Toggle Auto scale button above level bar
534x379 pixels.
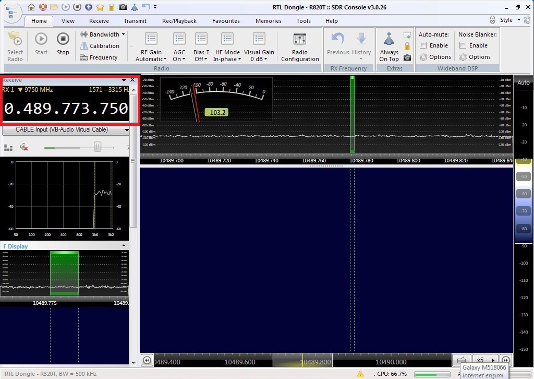[523, 82]
